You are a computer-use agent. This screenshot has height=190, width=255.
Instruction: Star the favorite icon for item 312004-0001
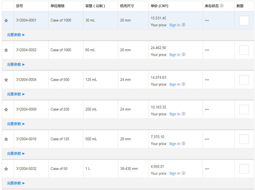pyautogui.click(x=6, y=20)
